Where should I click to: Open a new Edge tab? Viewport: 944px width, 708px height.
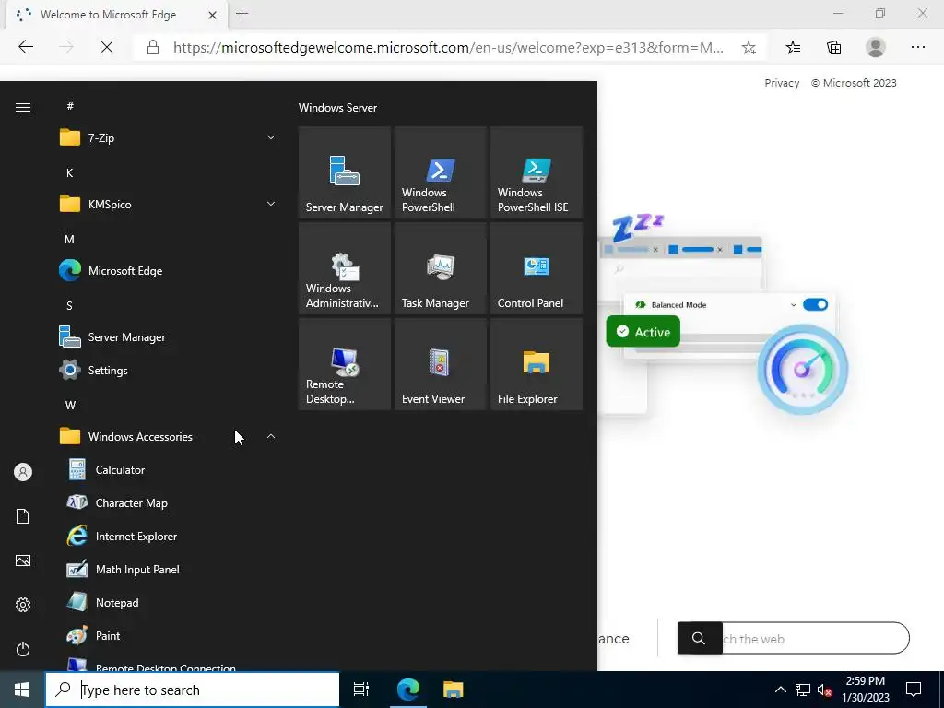coord(242,14)
